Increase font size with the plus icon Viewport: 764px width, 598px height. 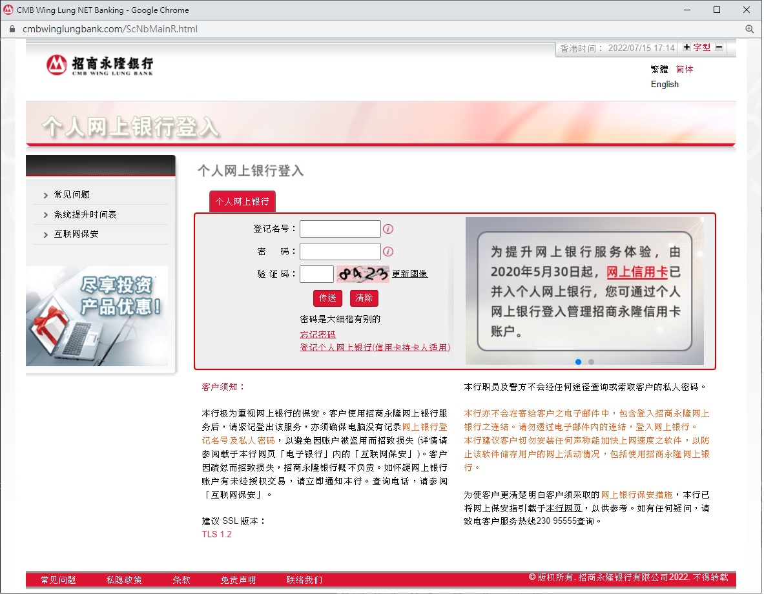point(687,47)
